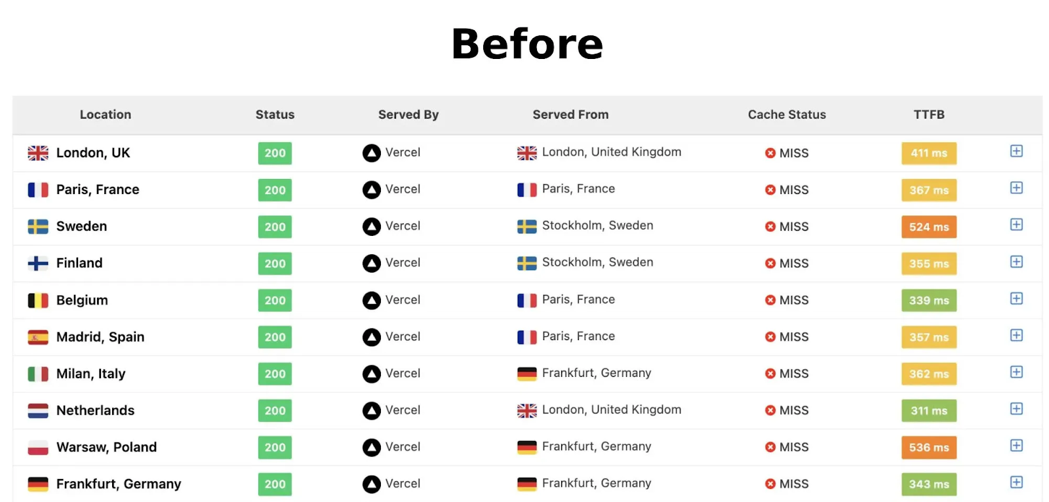The image size is (1049, 502).
Task: Sort by the TTFB column header
Action: coord(929,115)
